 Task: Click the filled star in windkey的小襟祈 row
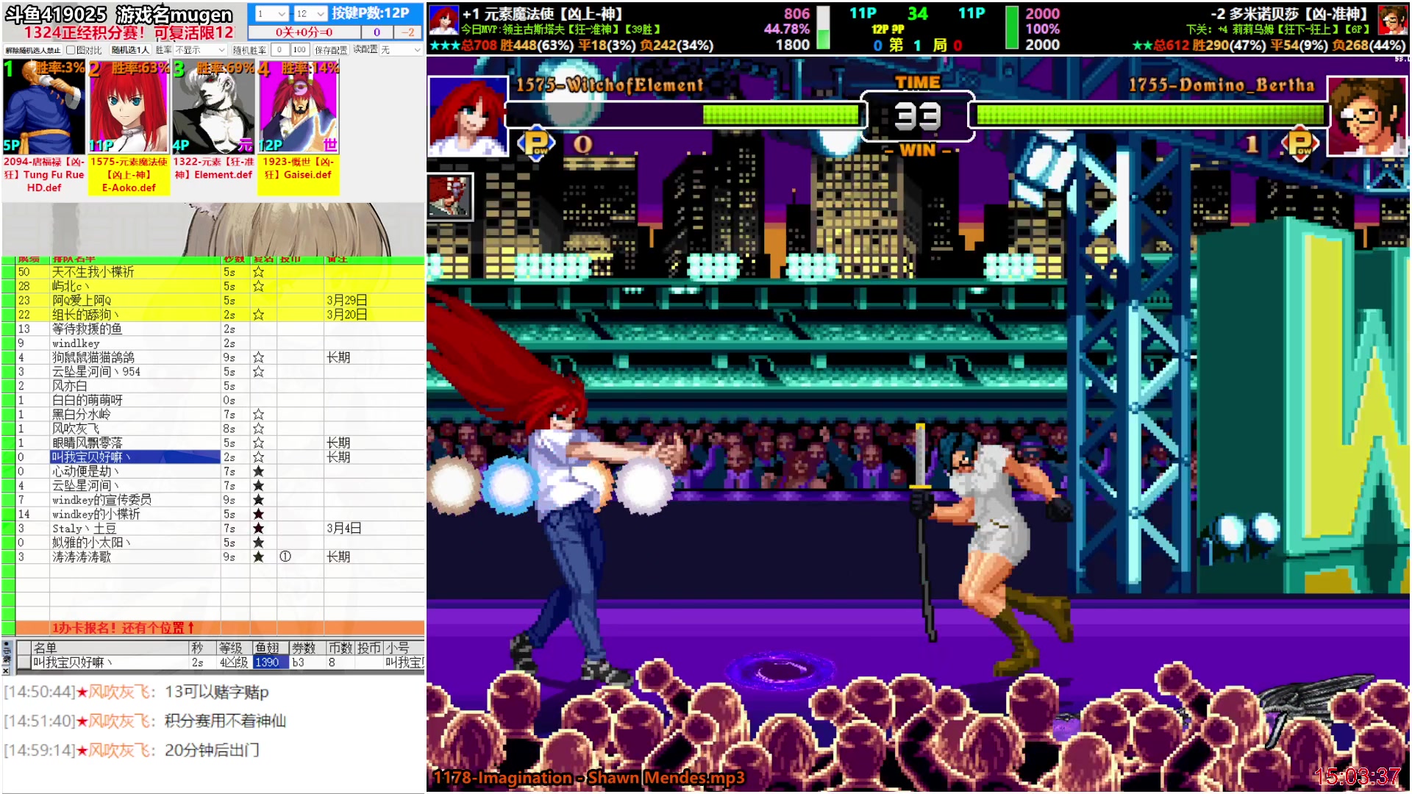(258, 514)
